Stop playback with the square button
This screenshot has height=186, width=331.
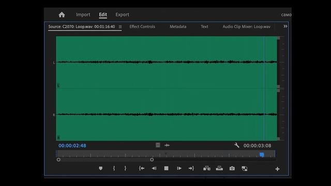(167, 168)
